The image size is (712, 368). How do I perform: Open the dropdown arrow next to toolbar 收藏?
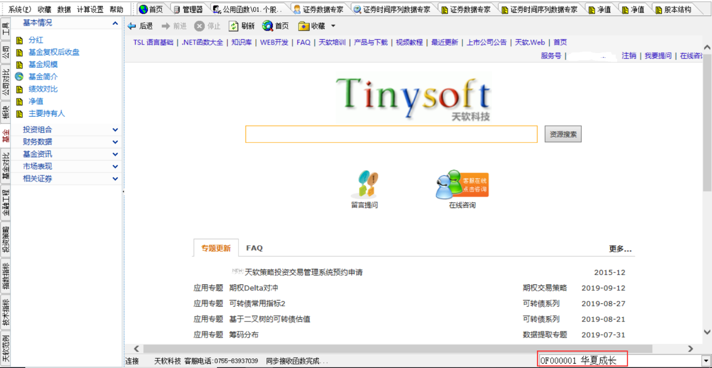point(333,26)
